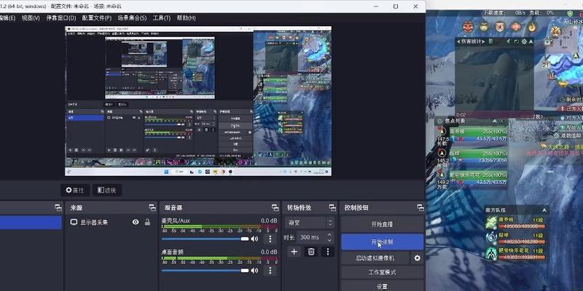Collapse 焦点列表 panel with up arrow
Image resolution: width=583 pixels, height=291 pixels.
coord(495,121)
